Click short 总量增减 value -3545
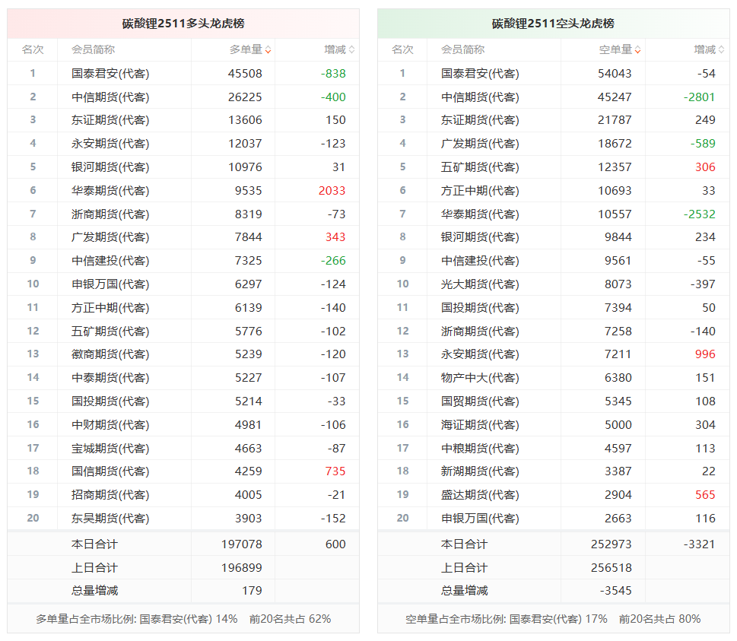This screenshot has height=641, width=737. [x=616, y=591]
